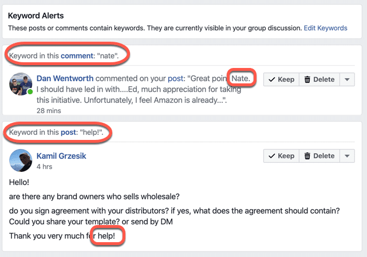
Task: Open Kamil Grzesik's profile picture
Action: coord(21,160)
